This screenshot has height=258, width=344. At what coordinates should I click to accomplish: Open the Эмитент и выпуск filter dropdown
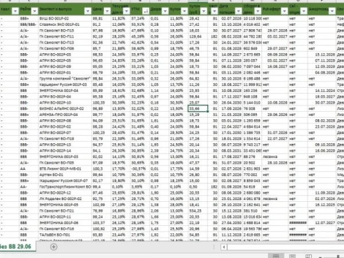[x=88, y=11]
